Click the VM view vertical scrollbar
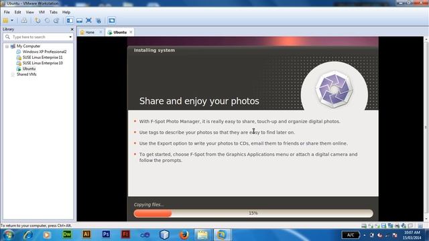This screenshot has height=241, width=429. point(426,129)
